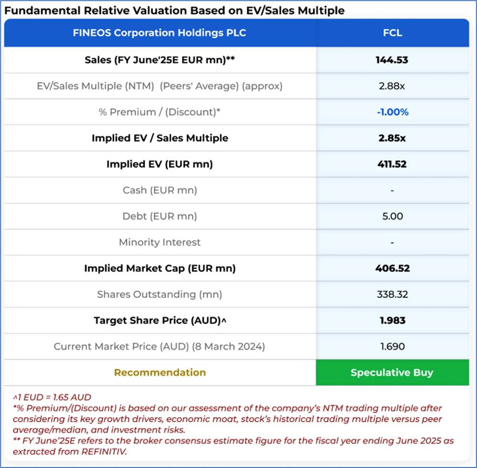Select the Implied EV / Sales Multiple row label
The image size is (477, 468).
160,138
